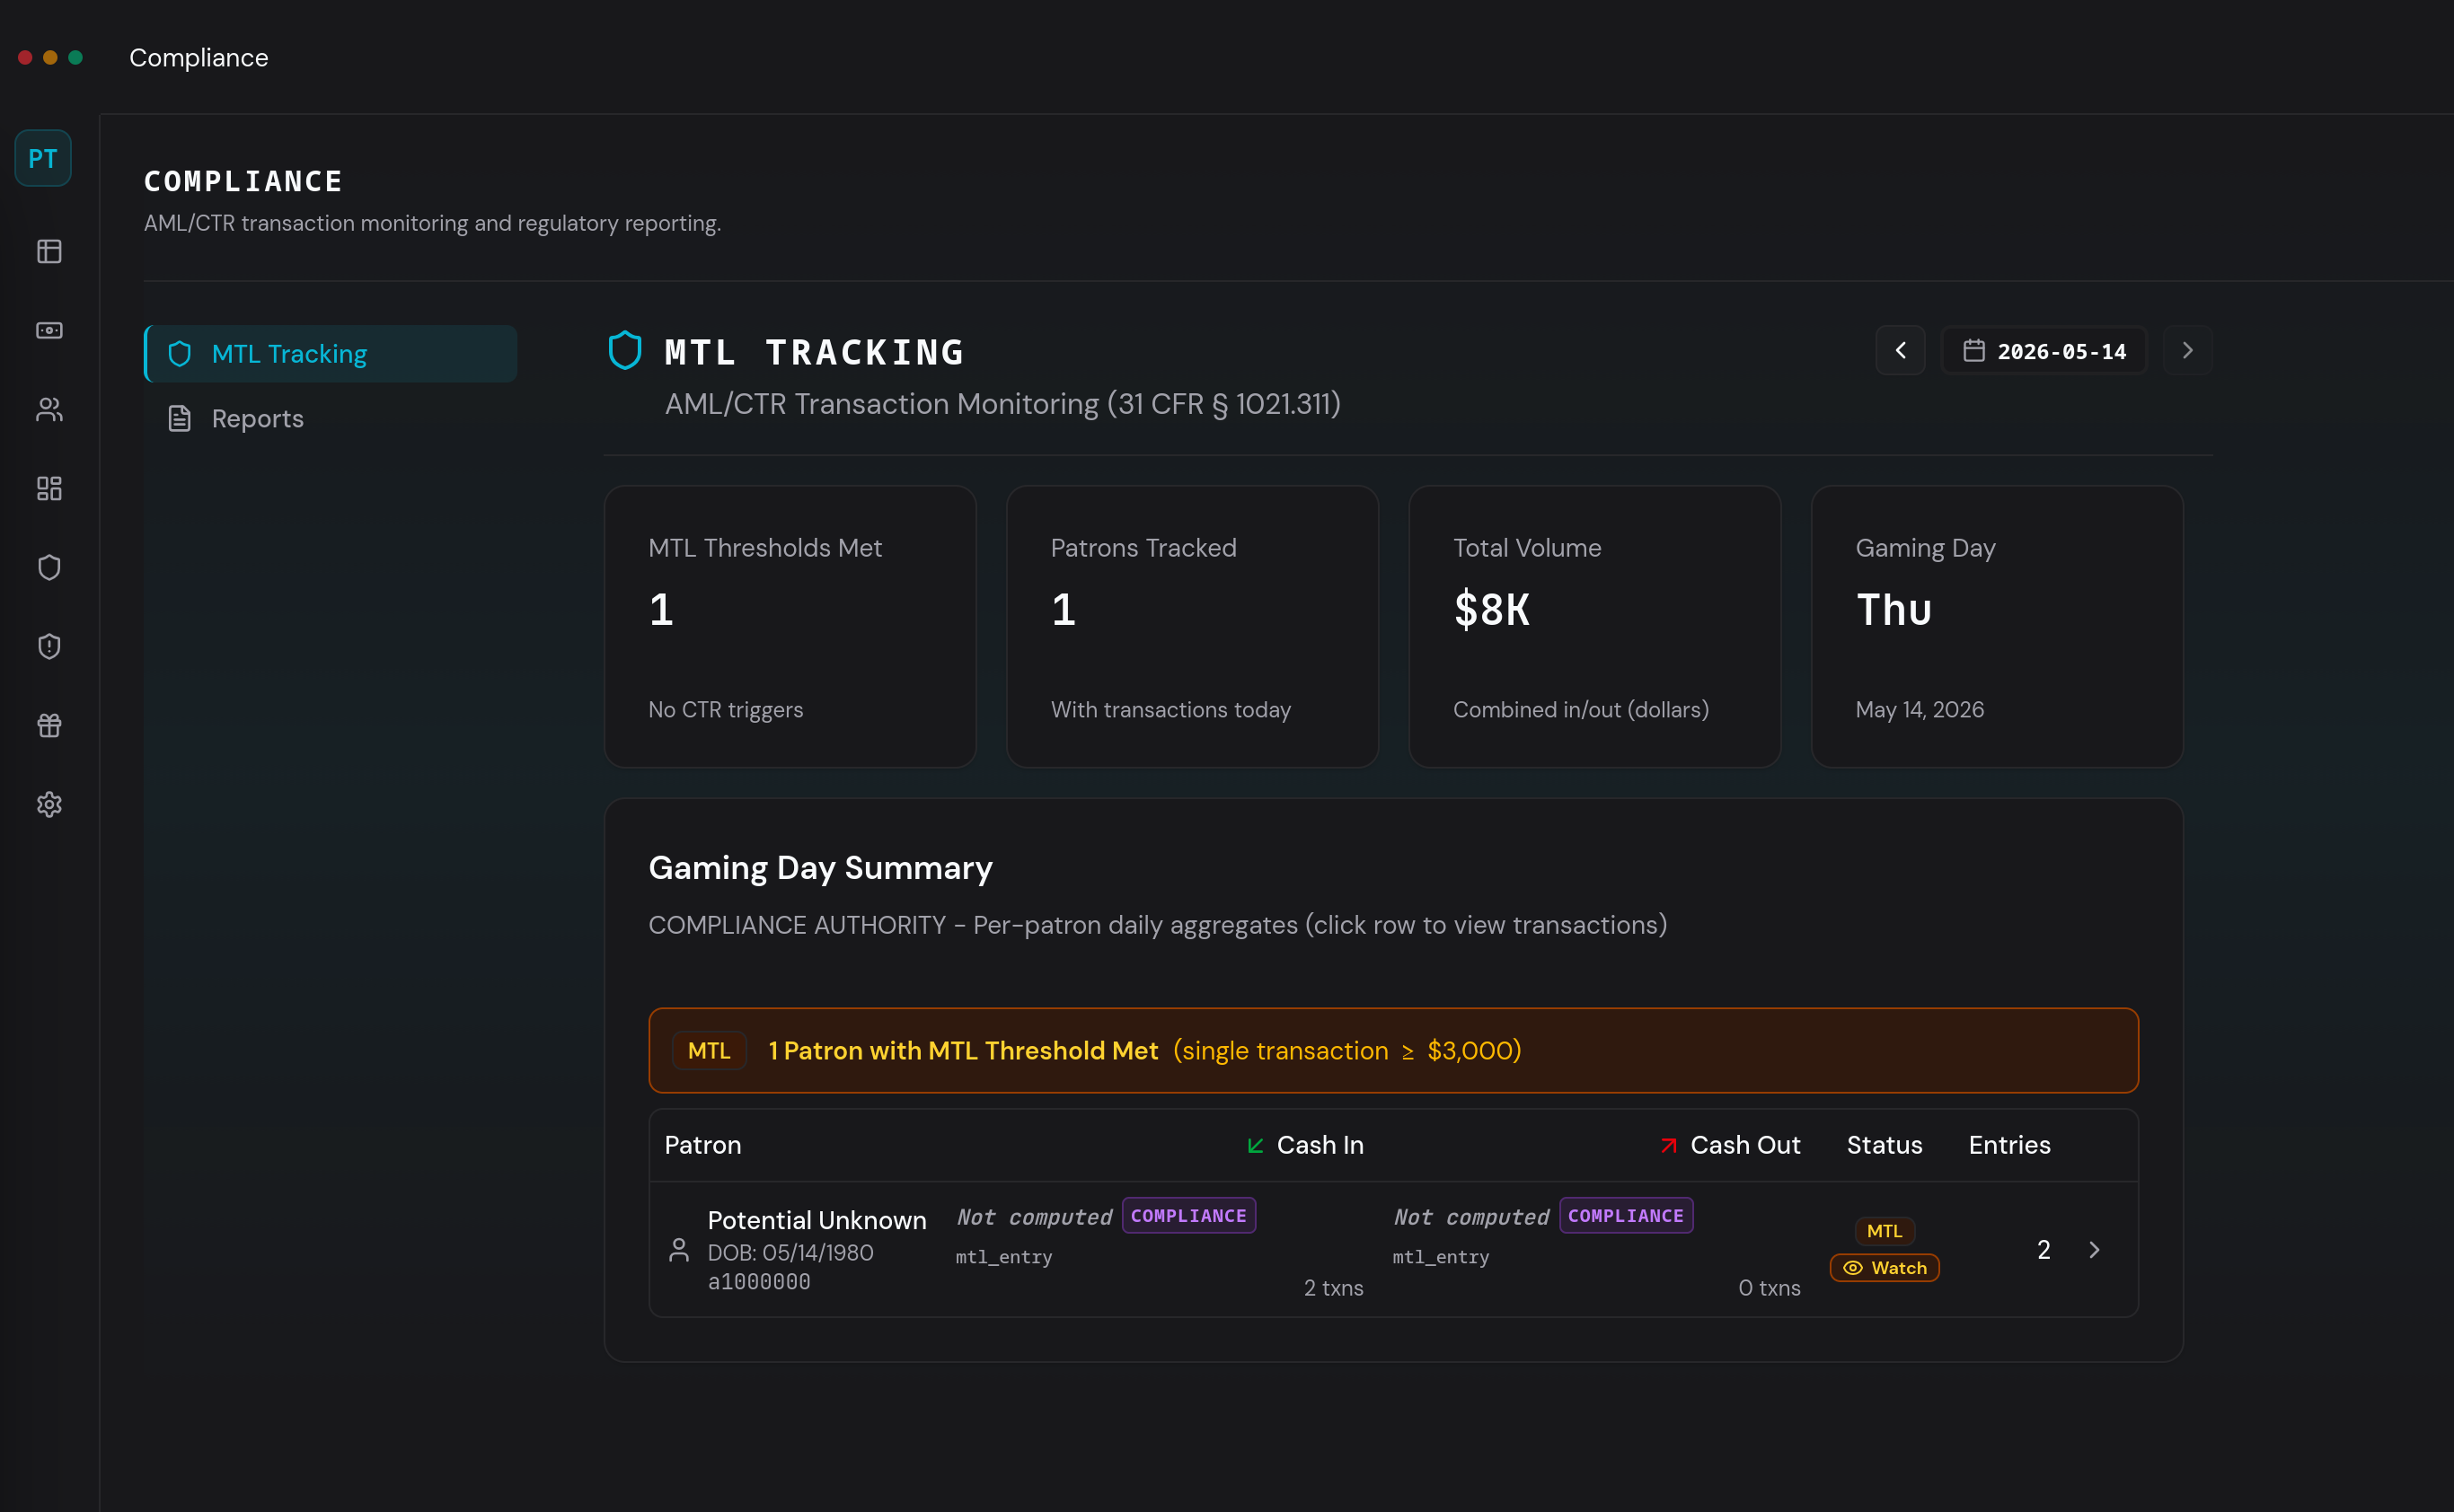Click Cash In COMPLIANCE badge
The width and height of the screenshot is (2454, 1512).
coord(1188,1216)
